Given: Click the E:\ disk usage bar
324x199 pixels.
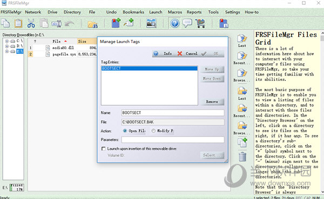Looking at the screenshot, I should (x=17, y=188).
